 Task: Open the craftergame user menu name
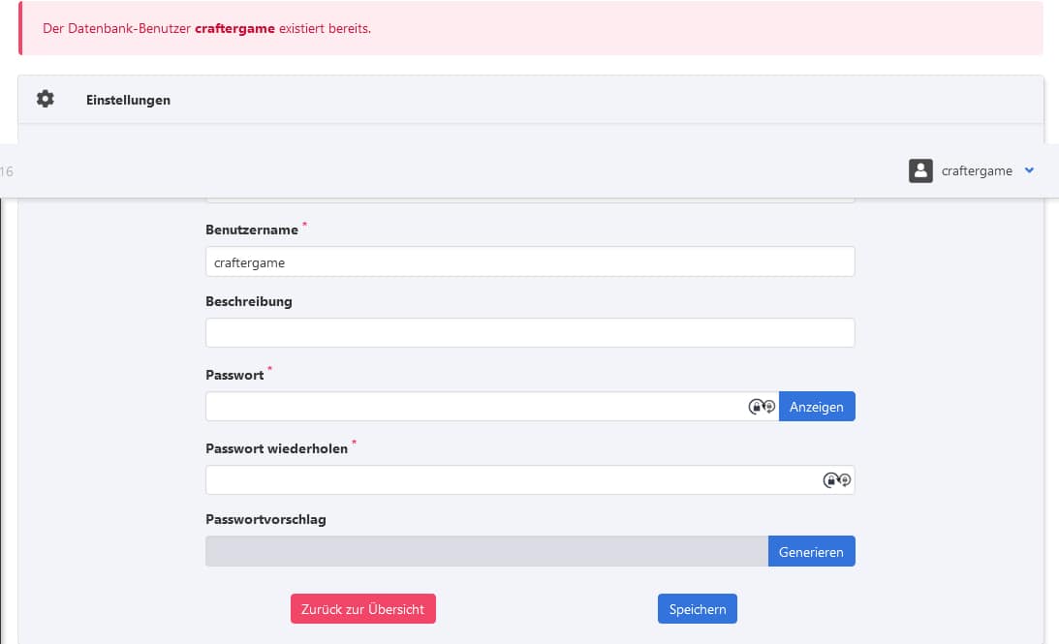click(x=976, y=171)
